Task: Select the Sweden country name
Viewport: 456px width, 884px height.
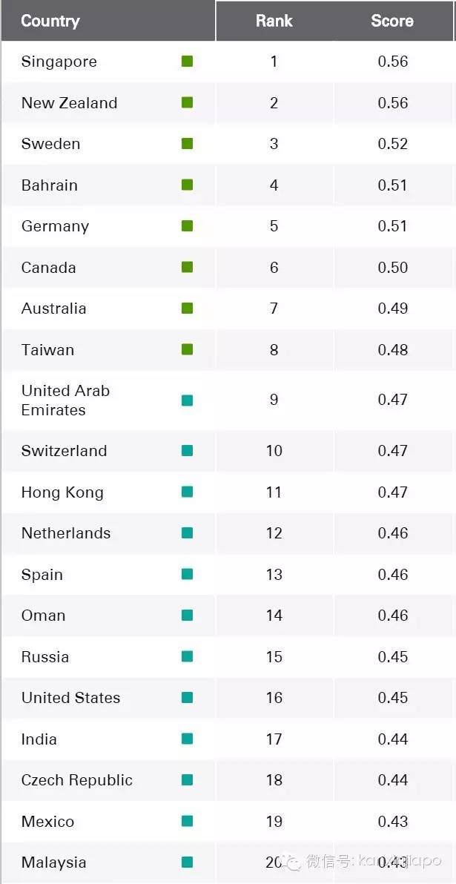Action: 50,144
